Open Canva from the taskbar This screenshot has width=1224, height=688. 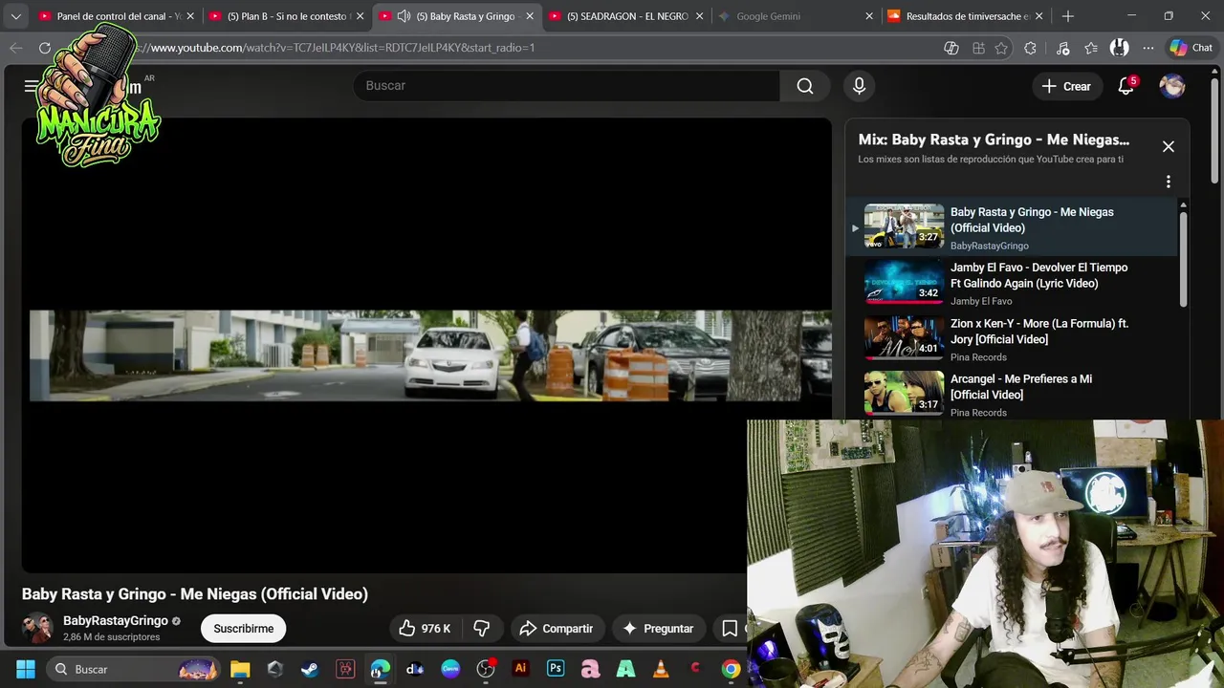coord(450,669)
